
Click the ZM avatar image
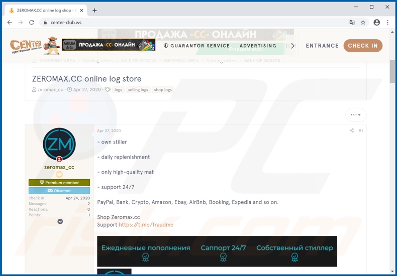(59, 144)
